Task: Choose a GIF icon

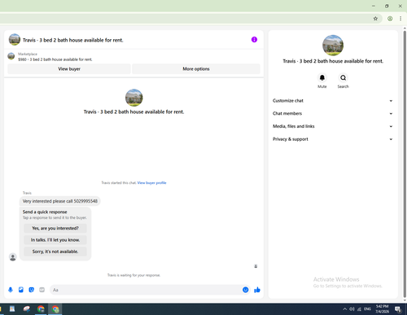Action: pyautogui.click(x=42, y=290)
